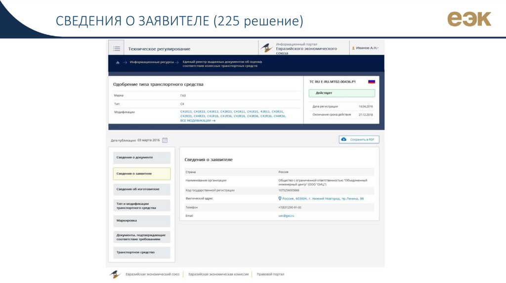
Task: Select Сведения об изготовителе tab
Action: coord(141,189)
